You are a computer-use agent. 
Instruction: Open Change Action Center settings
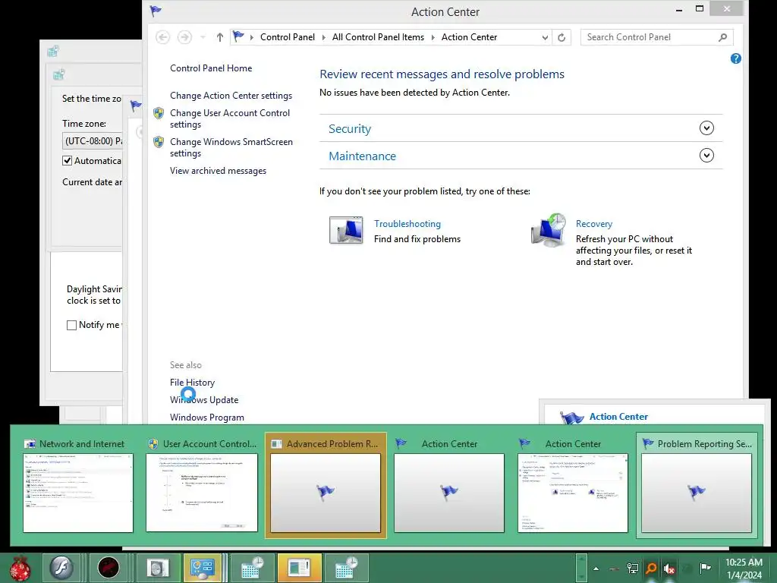tap(231, 96)
